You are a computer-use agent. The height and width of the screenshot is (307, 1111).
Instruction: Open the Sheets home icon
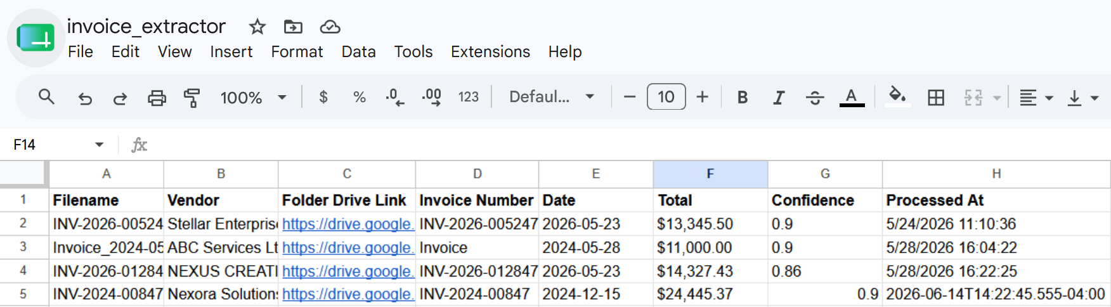[36, 38]
